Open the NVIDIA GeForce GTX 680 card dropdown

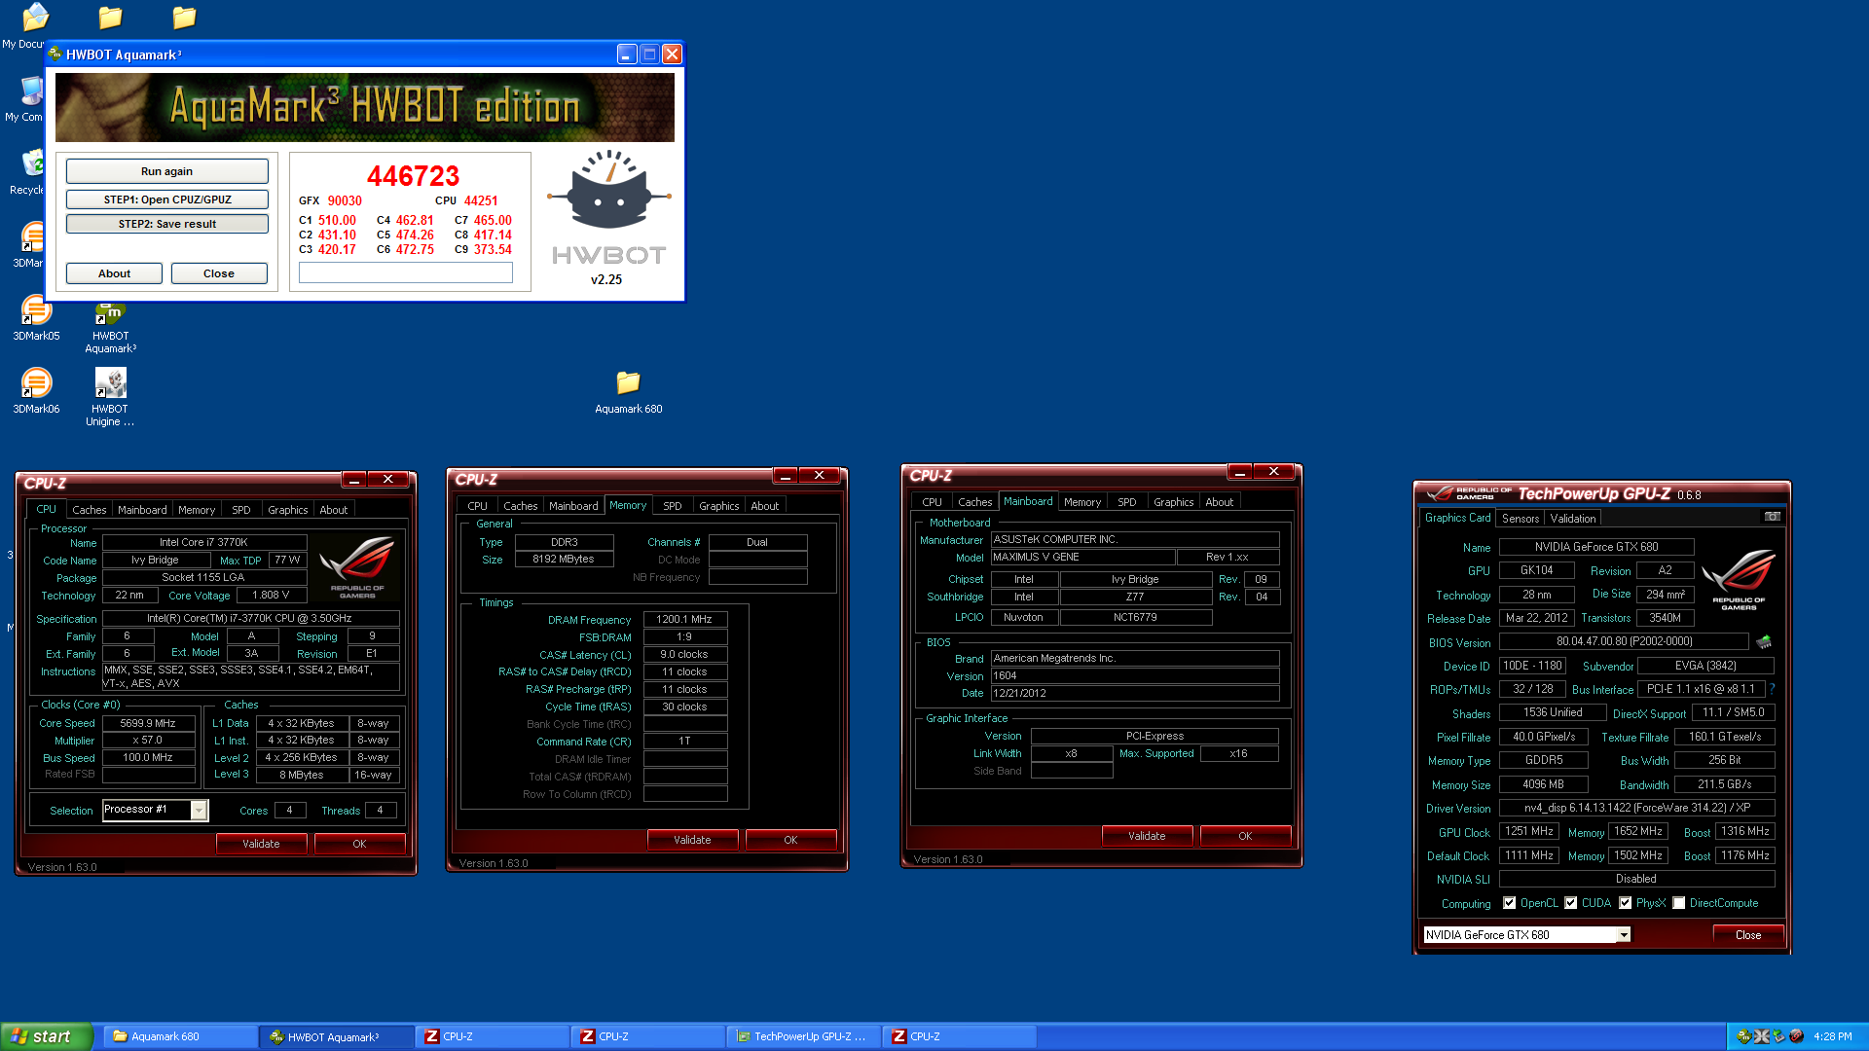point(1623,935)
